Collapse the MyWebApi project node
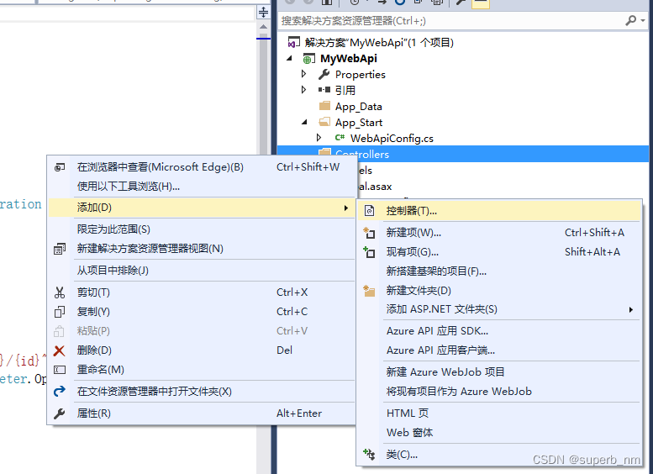The width and height of the screenshot is (653, 474). (x=290, y=59)
